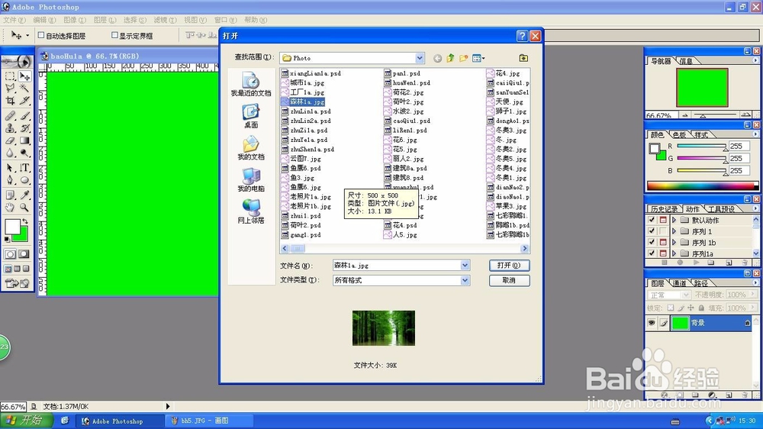Open the 查找范围 Photo folder dropdown

[x=420, y=58]
